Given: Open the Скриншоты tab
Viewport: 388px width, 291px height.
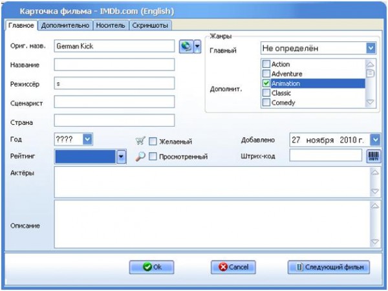Looking at the screenshot, I should pos(150,25).
